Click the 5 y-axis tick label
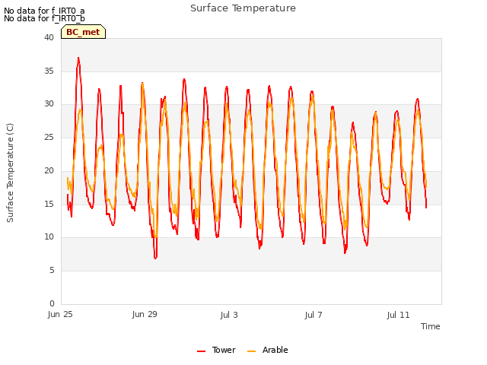Image resolution: width=487 pixels, height=365 pixels. (52, 271)
